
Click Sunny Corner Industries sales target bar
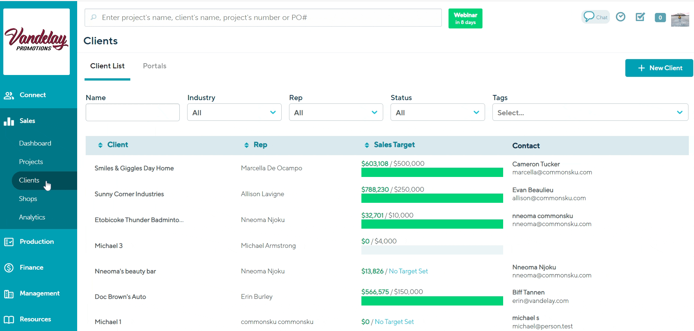pyautogui.click(x=432, y=198)
